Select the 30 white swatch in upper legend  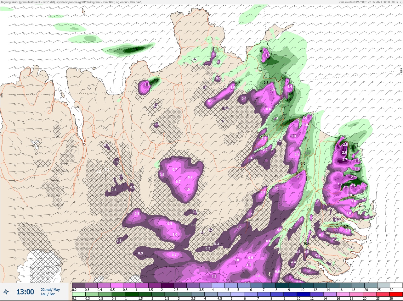396,285
